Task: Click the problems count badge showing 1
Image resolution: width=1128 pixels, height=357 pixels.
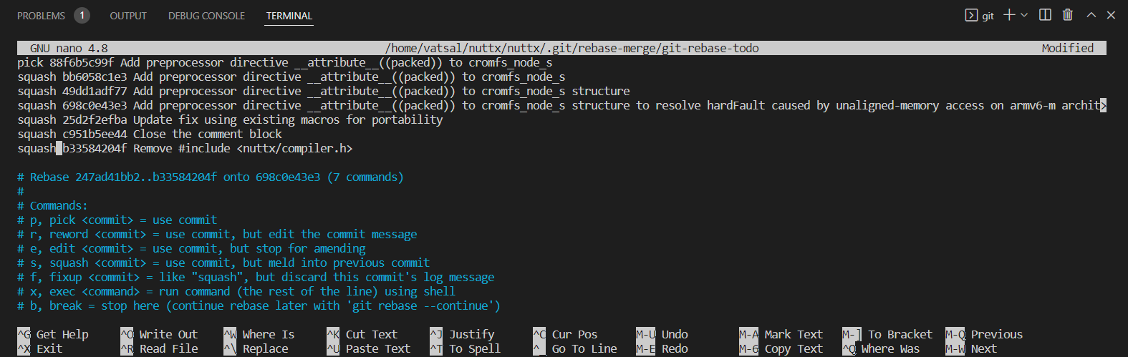Action: pos(82,15)
